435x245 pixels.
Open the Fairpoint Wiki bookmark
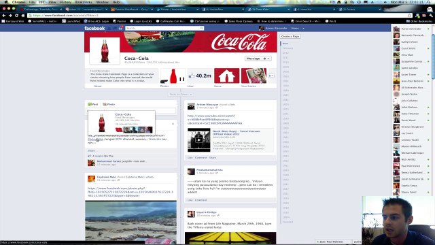[13, 21]
